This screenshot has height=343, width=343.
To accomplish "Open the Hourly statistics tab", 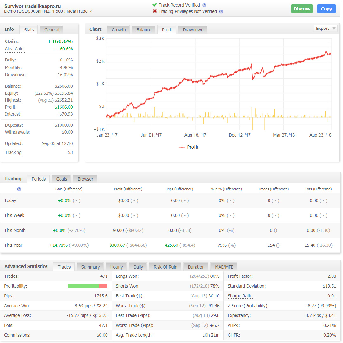I will (116, 267).
